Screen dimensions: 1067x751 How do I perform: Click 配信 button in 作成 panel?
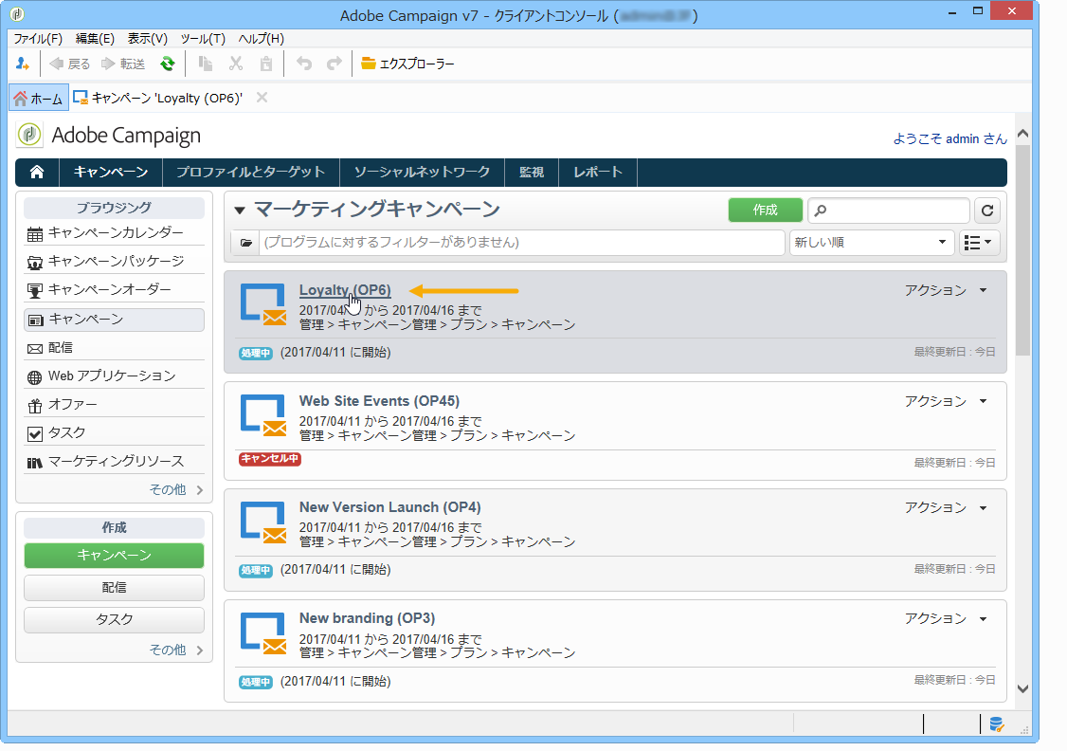[115, 588]
